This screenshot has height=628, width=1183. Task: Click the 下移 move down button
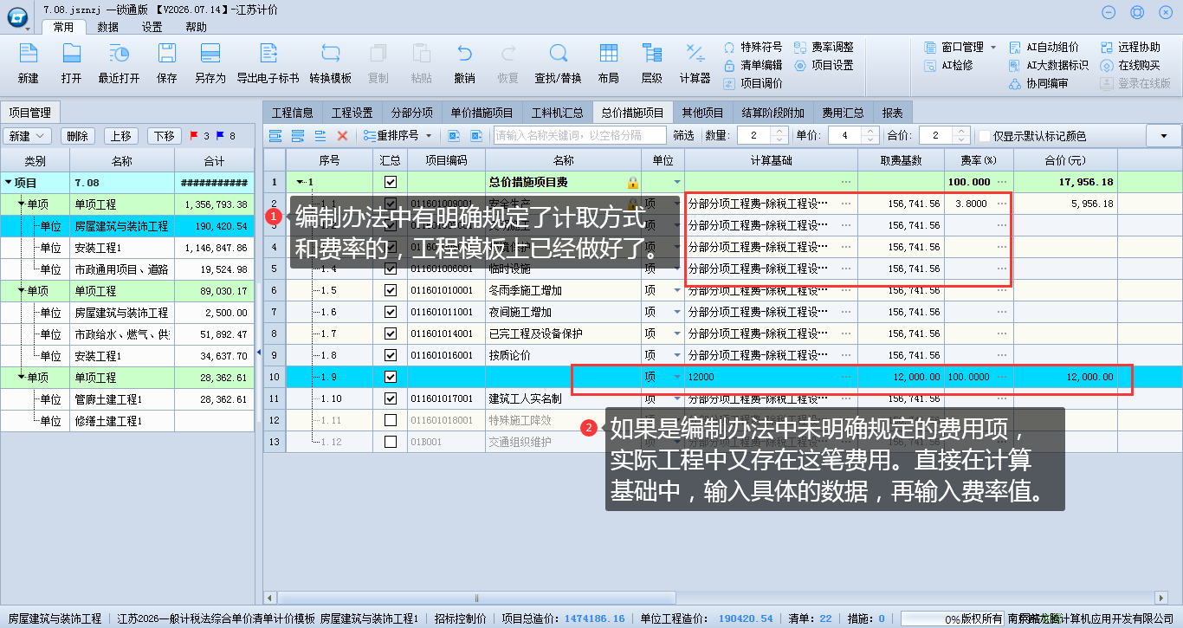click(x=165, y=136)
